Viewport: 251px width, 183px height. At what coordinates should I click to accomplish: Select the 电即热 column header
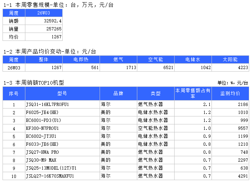coord(81,60)
